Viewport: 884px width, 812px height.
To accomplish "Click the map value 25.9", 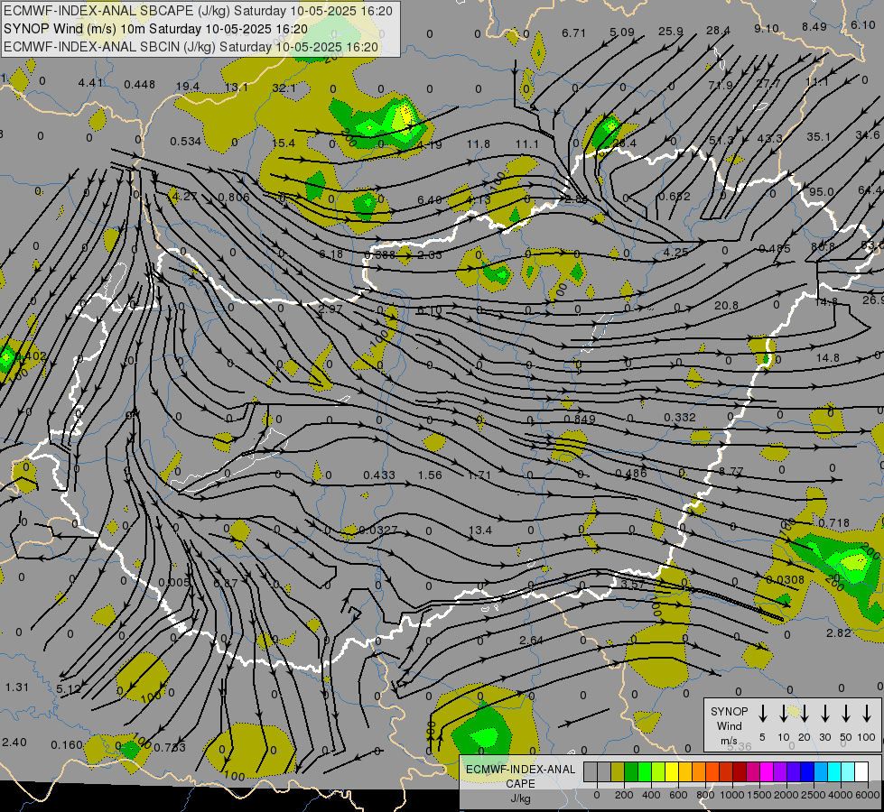I will click(x=671, y=31).
